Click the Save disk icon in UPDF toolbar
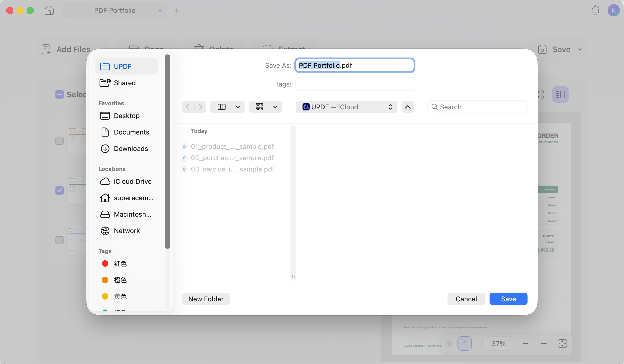 click(542, 49)
